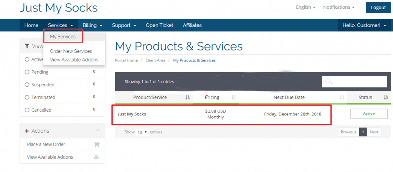Choose View Available Addons in Services menu
393x172 pixels.
tap(74, 60)
